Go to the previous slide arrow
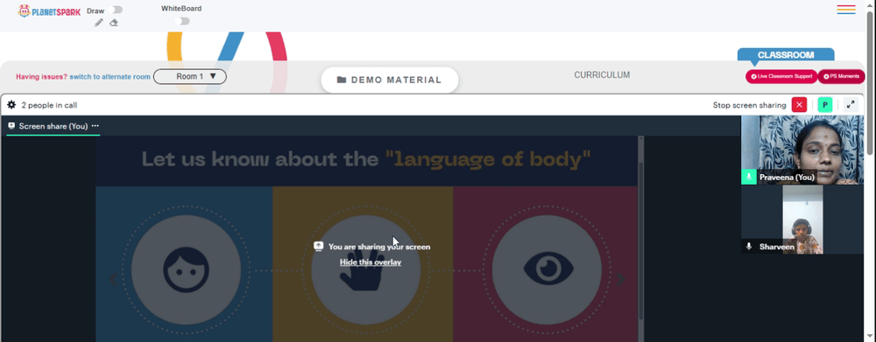 click(112, 279)
